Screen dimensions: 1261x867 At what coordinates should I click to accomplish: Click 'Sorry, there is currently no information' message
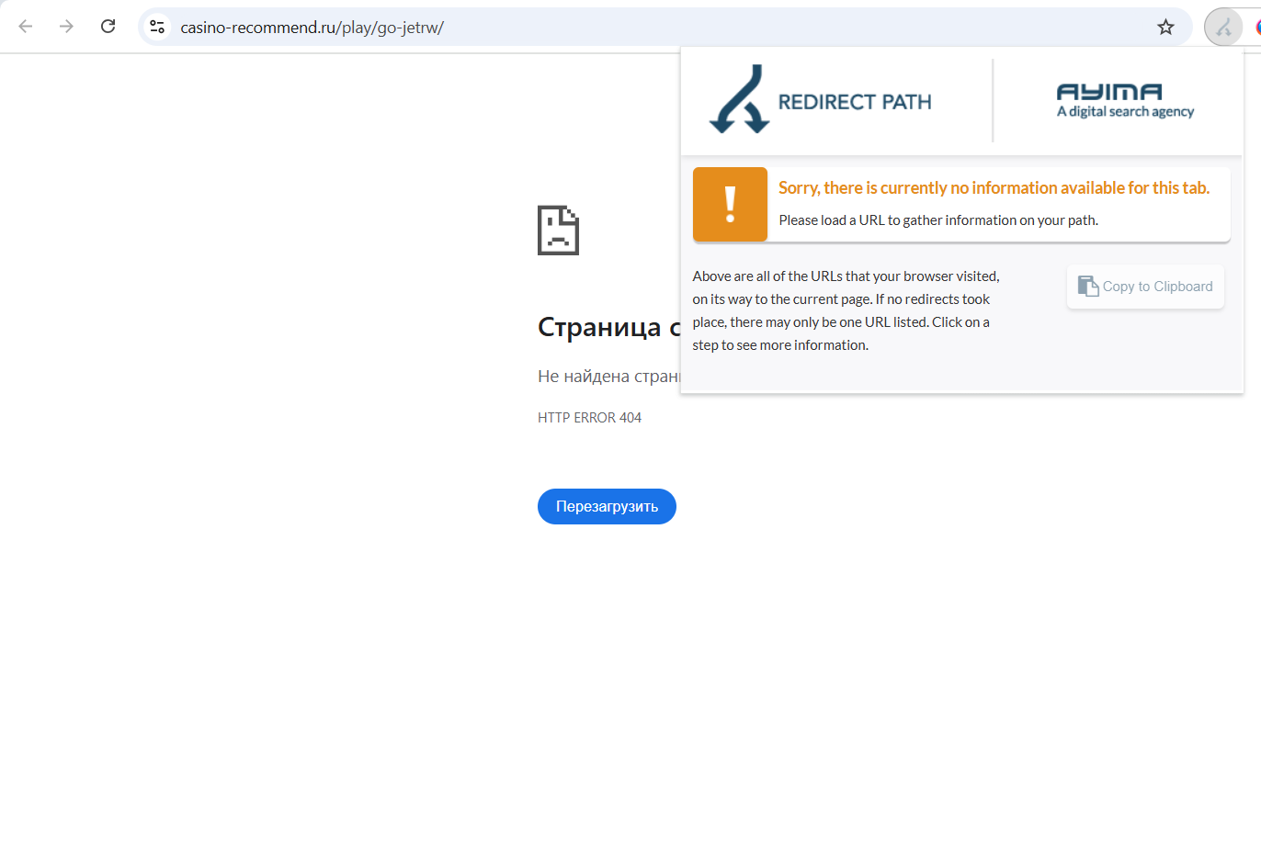(x=994, y=187)
